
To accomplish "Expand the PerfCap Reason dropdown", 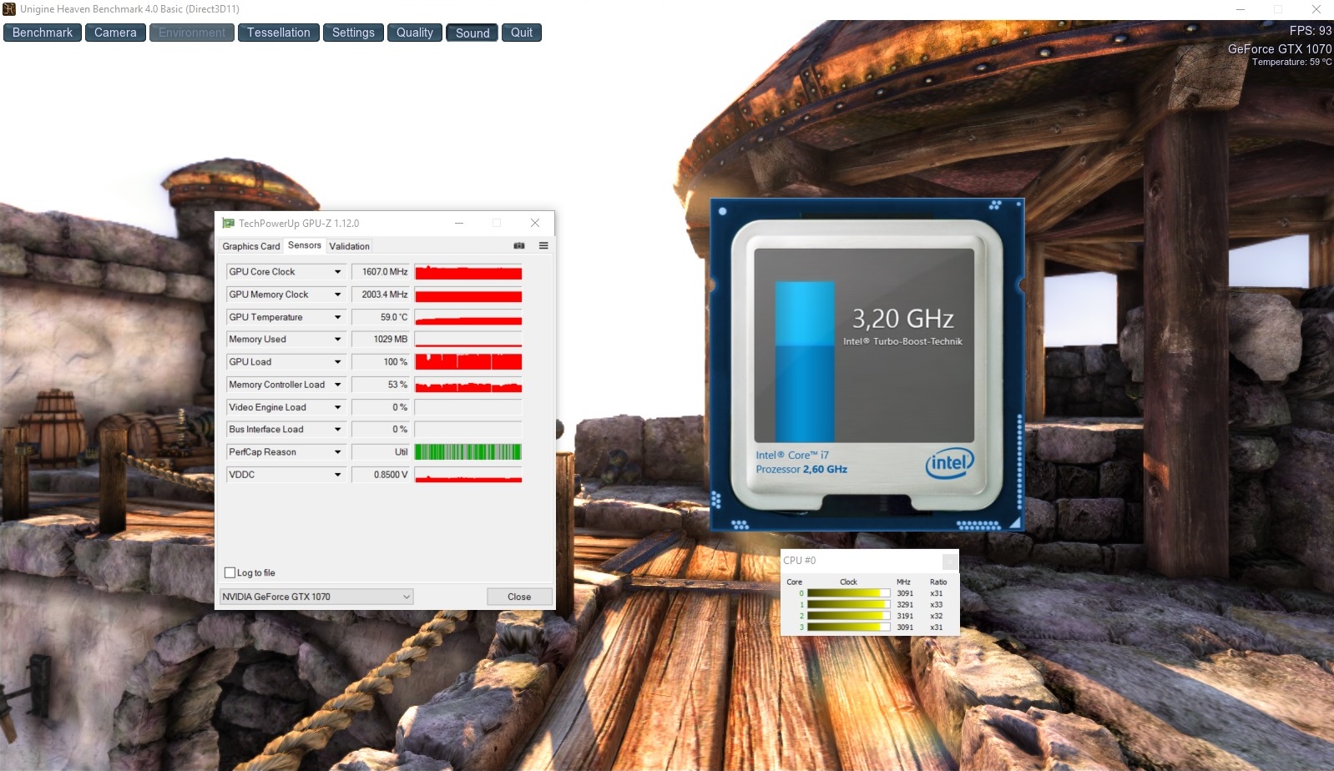I will (x=337, y=452).
